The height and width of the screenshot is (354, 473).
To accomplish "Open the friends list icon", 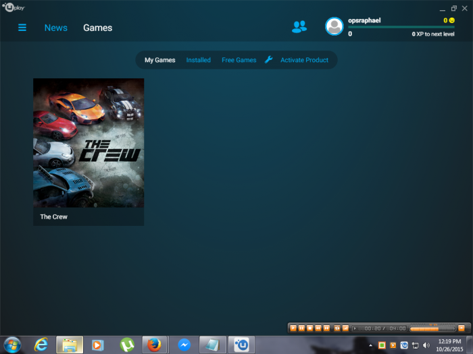I will click(299, 27).
